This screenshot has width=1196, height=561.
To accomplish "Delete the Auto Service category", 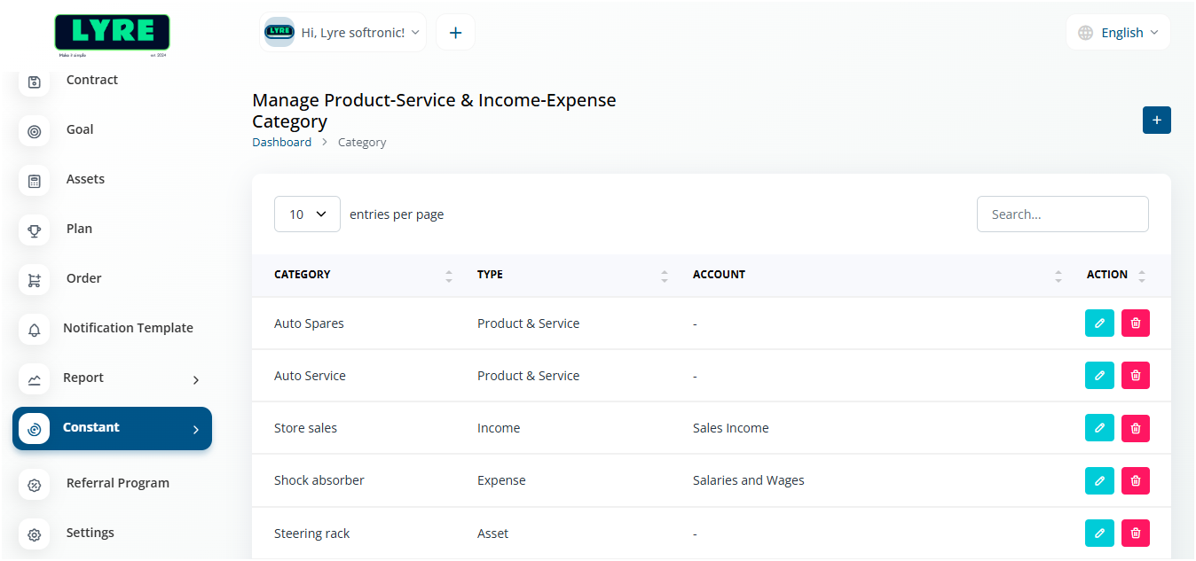I will 1136,376.
